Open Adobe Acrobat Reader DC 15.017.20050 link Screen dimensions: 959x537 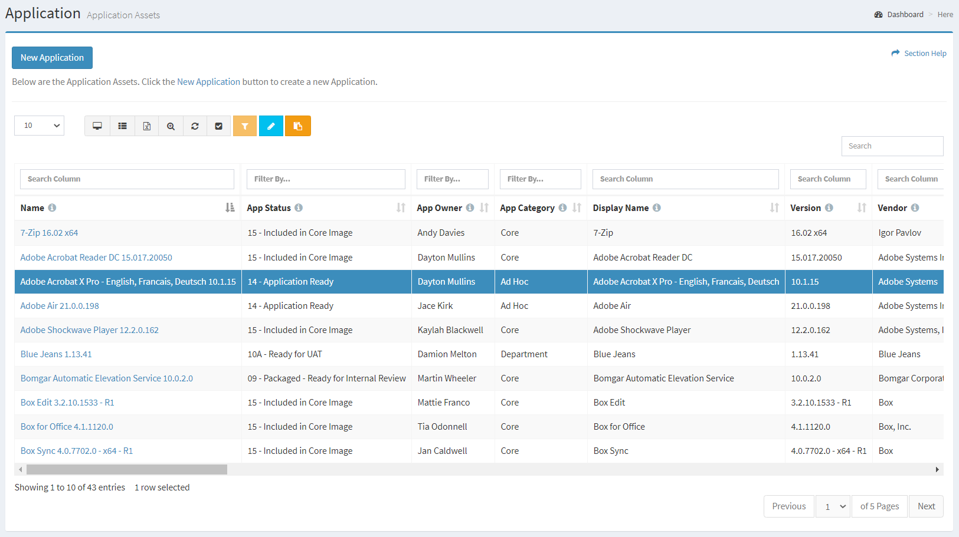(x=96, y=258)
